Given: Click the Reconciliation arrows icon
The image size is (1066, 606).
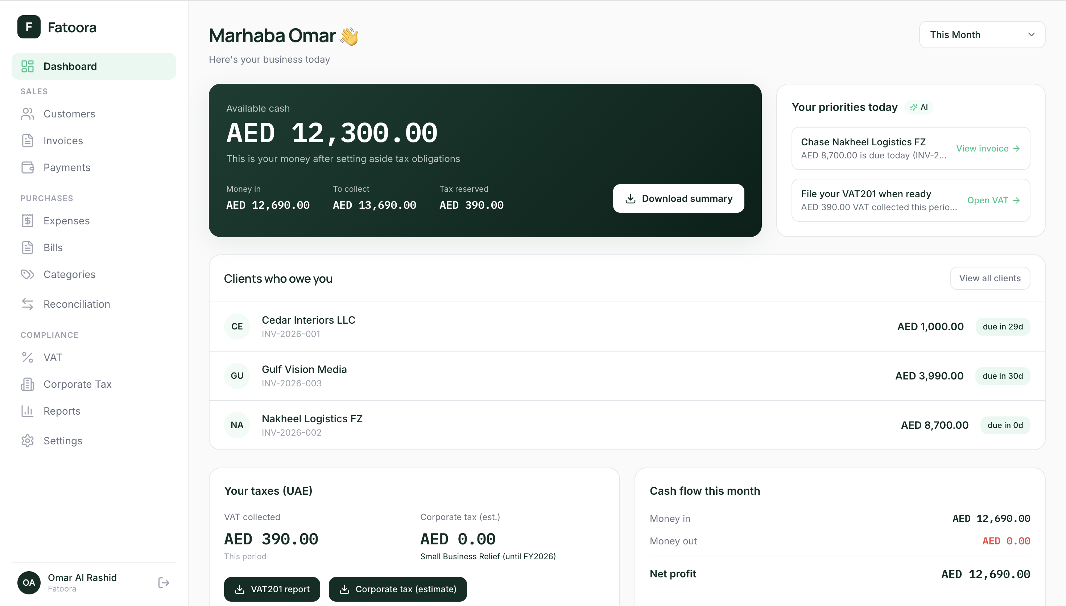Looking at the screenshot, I should pyautogui.click(x=28, y=304).
